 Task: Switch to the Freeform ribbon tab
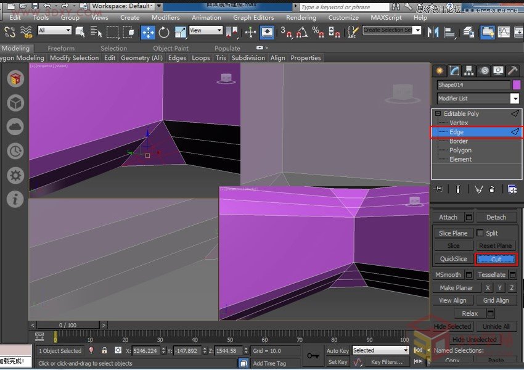click(x=61, y=48)
